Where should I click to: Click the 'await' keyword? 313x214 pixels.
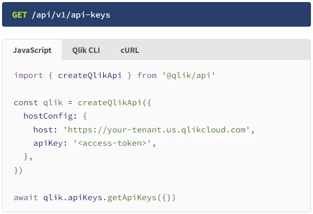pos(26,198)
